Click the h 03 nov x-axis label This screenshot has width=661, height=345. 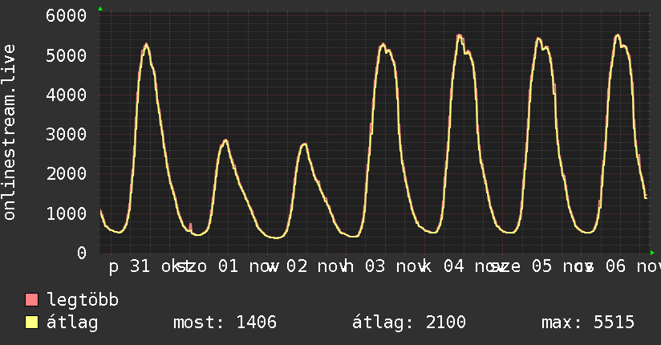coord(387,266)
